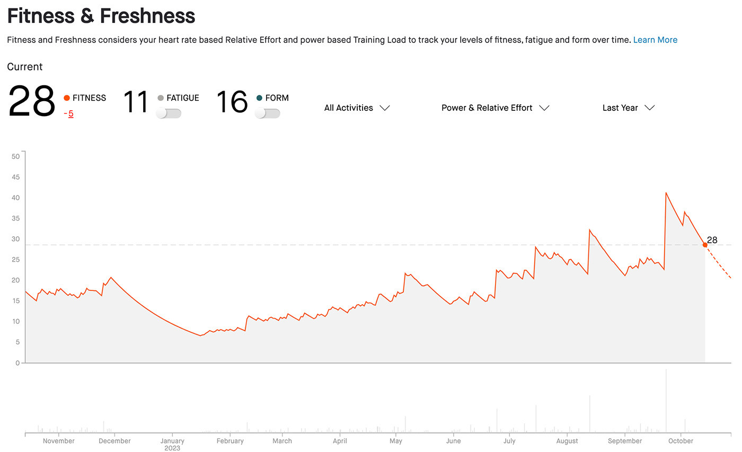Click the red -5 fitness change value
This screenshot has height=452, width=742.
click(x=69, y=113)
